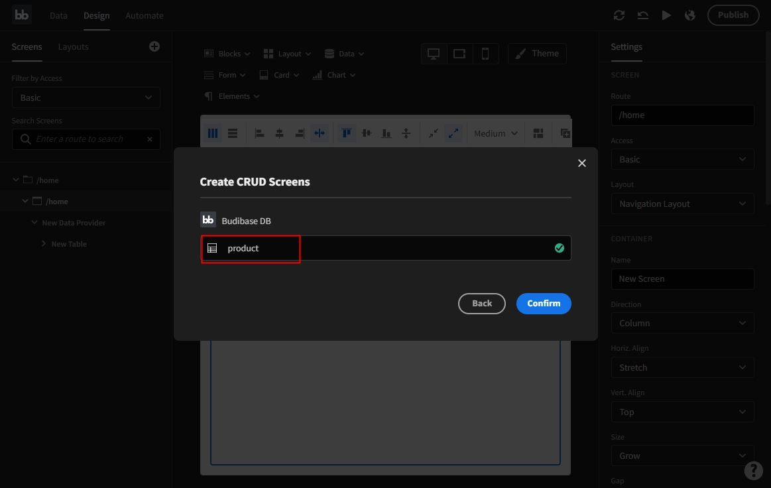Toggle the green checkmark on product
The height and width of the screenshot is (488, 771).
(x=560, y=248)
